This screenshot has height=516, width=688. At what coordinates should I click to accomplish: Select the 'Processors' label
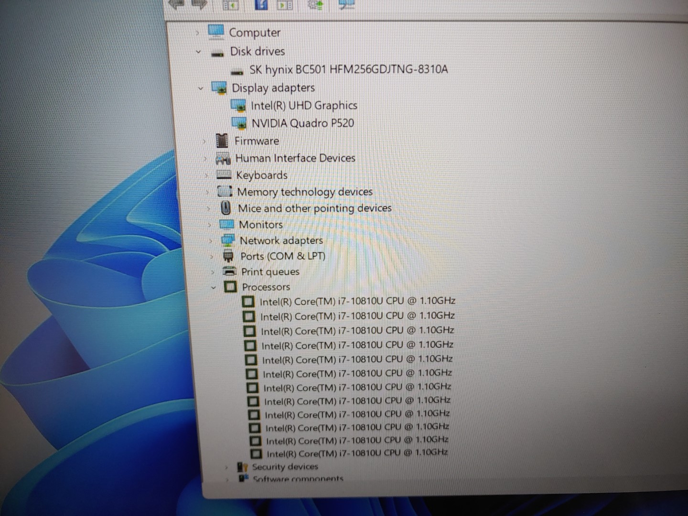click(266, 287)
